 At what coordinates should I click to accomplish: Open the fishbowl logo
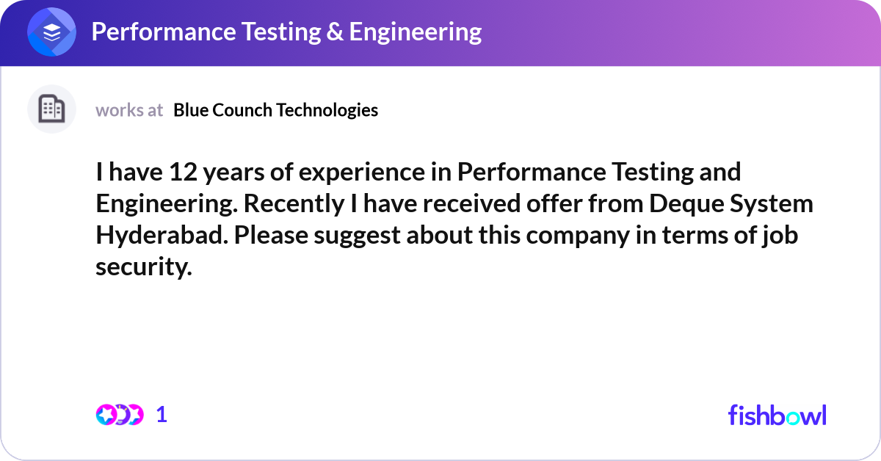(777, 415)
